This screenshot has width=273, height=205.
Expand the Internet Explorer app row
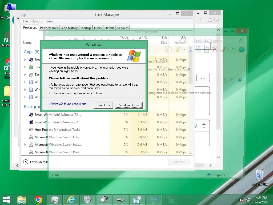25,67
